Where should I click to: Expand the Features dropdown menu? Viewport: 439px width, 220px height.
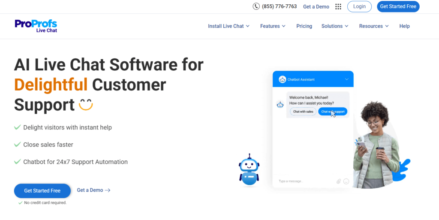point(273,26)
